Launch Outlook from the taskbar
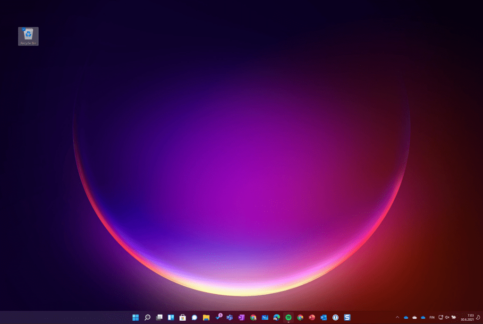The image size is (483, 324). pyautogui.click(x=323, y=317)
